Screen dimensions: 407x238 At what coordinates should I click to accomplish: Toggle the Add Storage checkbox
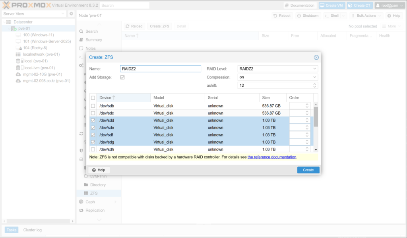[x=122, y=77]
